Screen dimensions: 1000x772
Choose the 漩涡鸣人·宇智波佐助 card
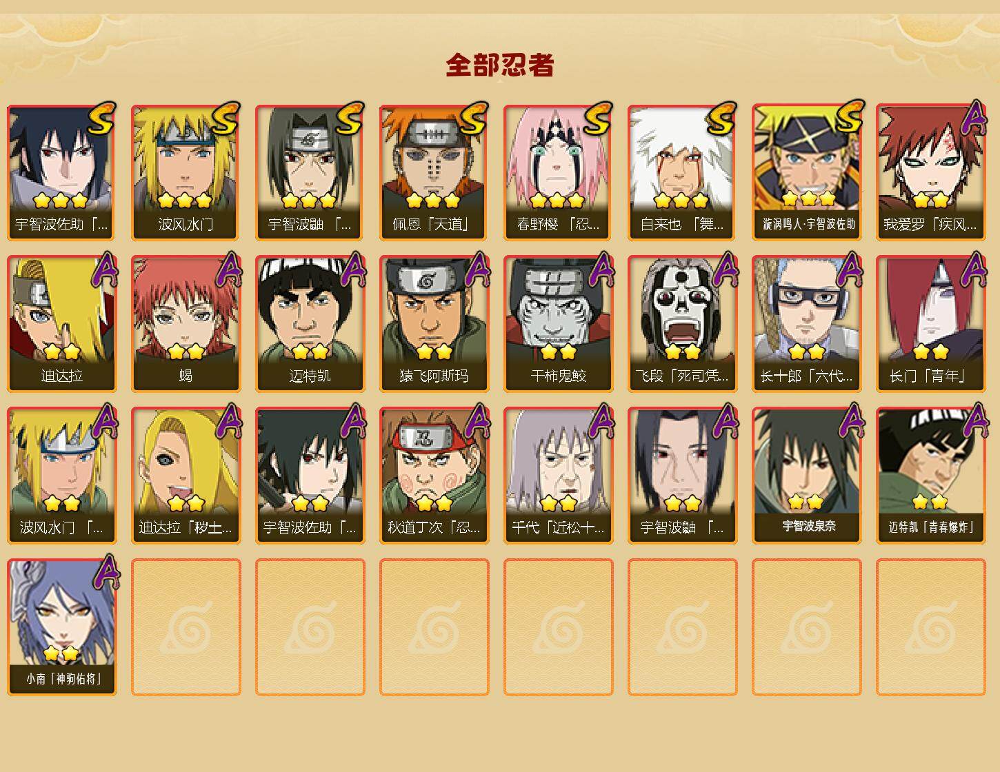(x=806, y=172)
